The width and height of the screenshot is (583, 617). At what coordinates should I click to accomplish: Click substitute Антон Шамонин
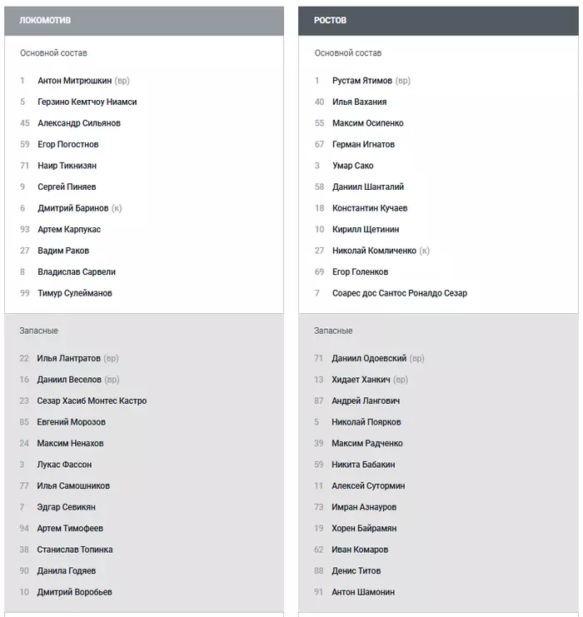[x=363, y=592]
